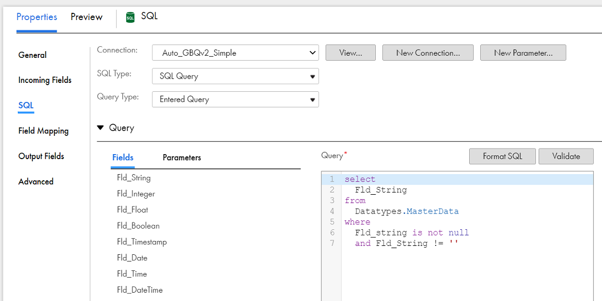
Task: Click the 'where' keyword on line 5
Action: 357,222
